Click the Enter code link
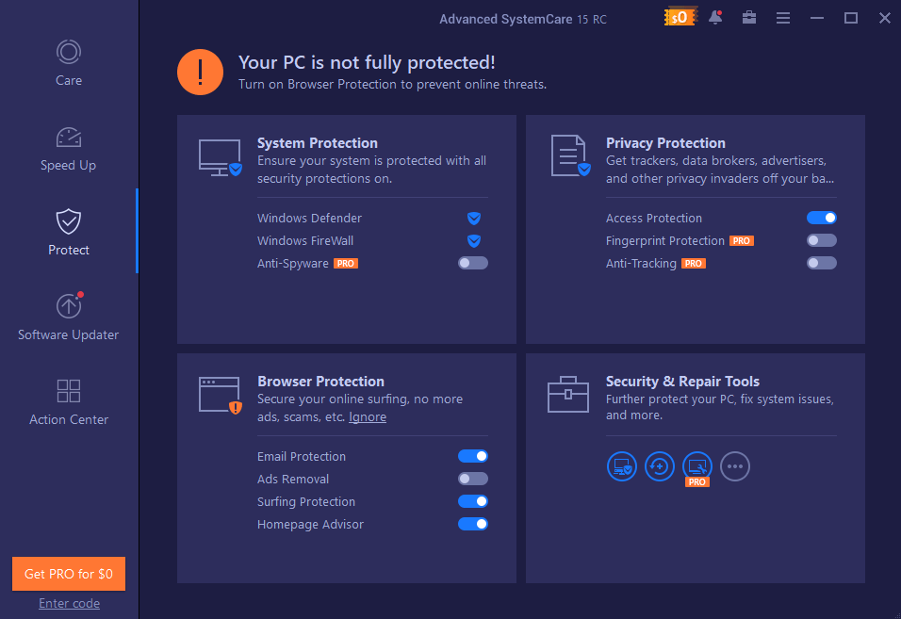 [x=69, y=604]
